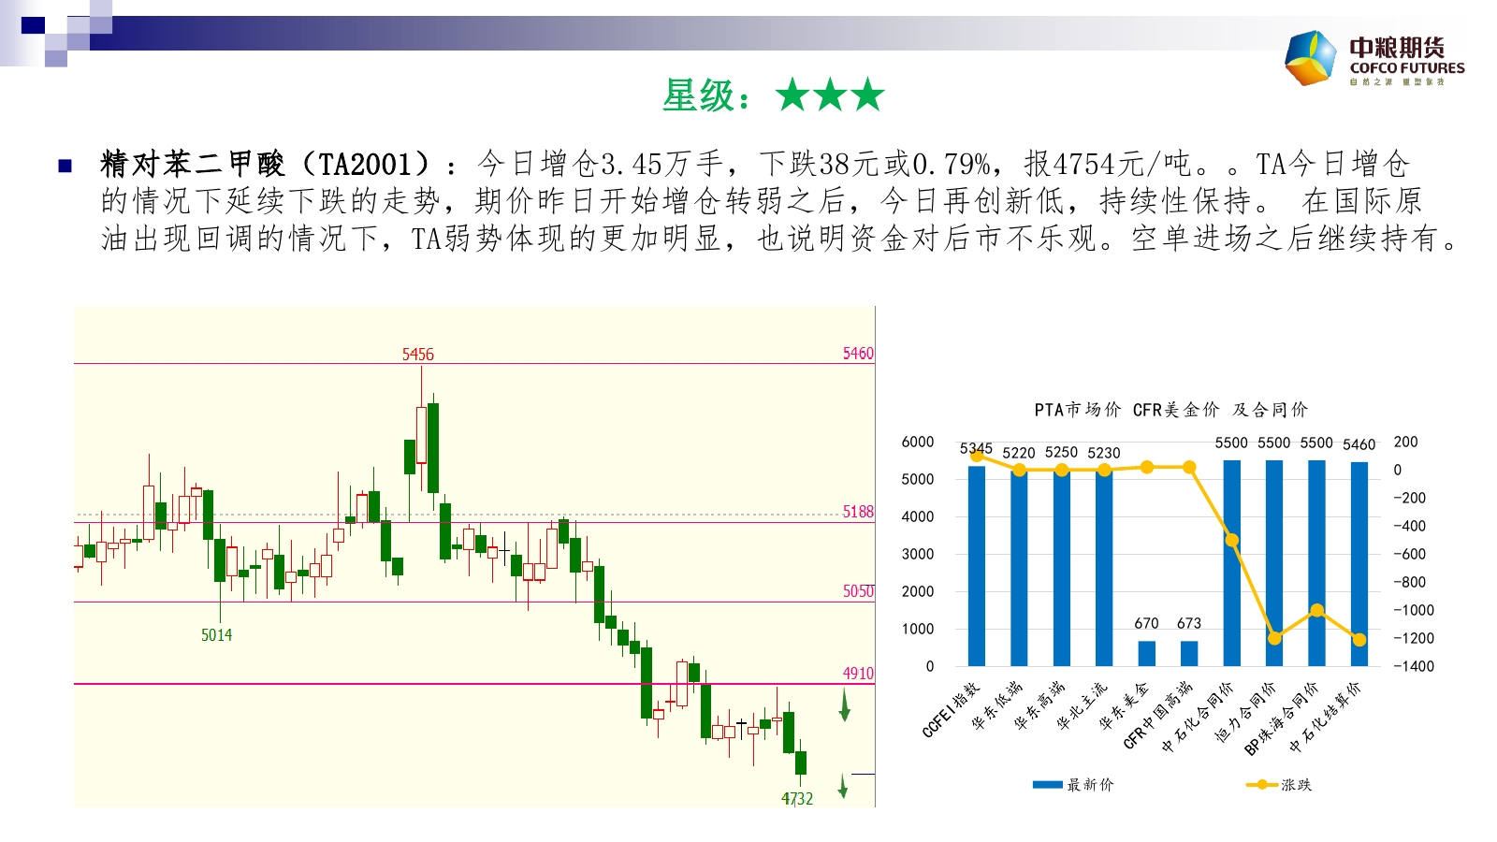The height and width of the screenshot is (842, 1497).
Task: Click the COFCO Futures cube logo
Action: (1311, 57)
